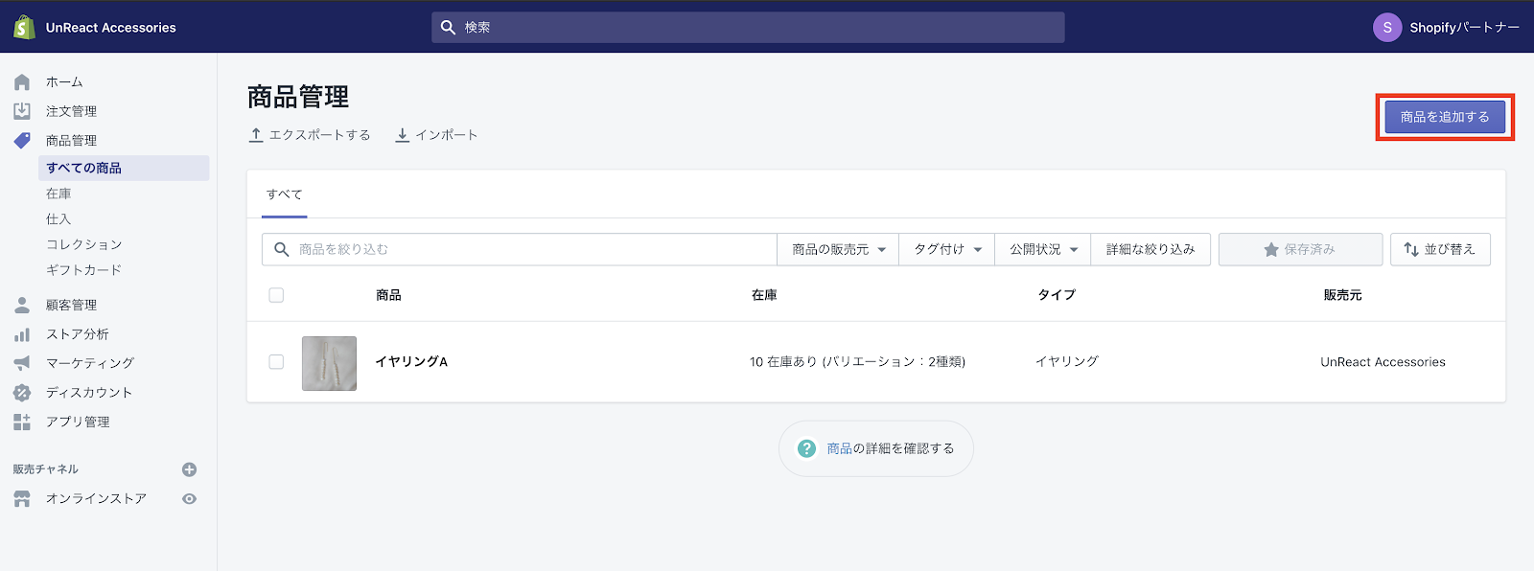This screenshot has width=1534, height=571.
Task: Click the Marketing megaphone icon
Action: coord(22,363)
